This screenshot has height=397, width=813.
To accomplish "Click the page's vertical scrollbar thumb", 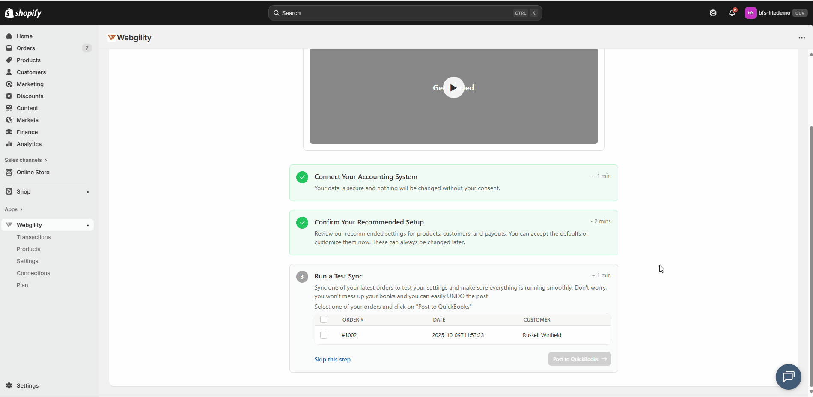I will click(810, 257).
